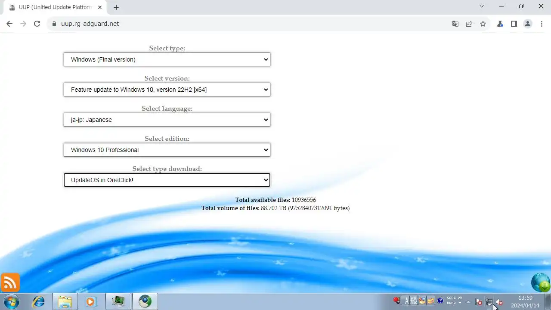Click the lock site information icon

pyautogui.click(x=54, y=24)
